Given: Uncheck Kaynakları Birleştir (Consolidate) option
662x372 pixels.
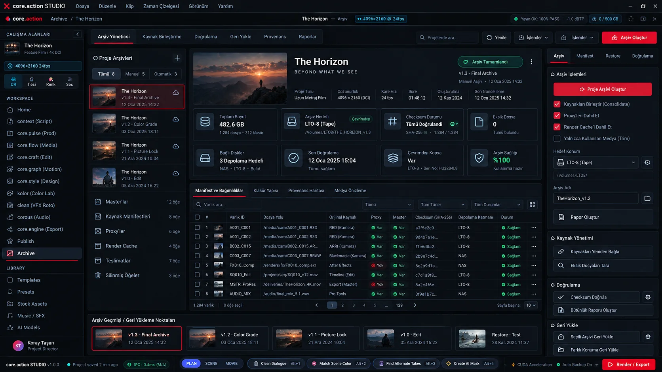Looking at the screenshot, I should [557, 104].
